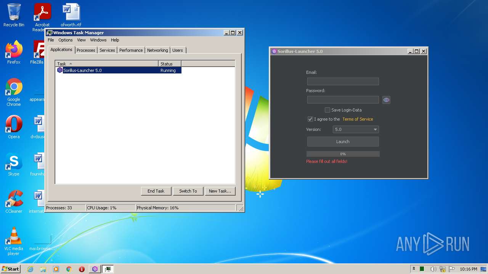This screenshot has width=488, height=274.
Task: Open Windows Media Player from the taskbar
Action: coord(56,269)
